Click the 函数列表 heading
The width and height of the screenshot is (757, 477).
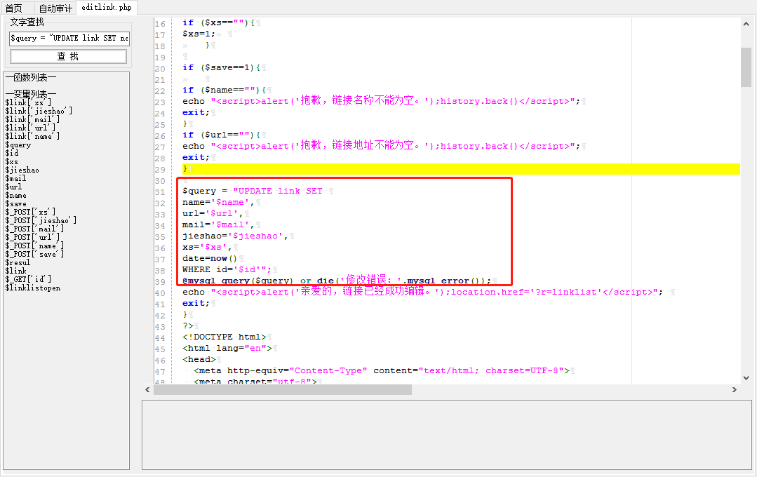point(31,77)
